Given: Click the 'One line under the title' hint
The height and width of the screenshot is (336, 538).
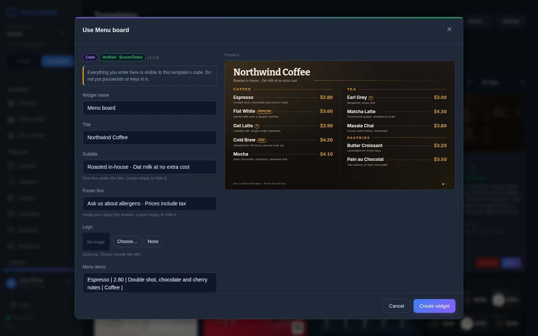Looking at the screenshot, I should pos(125,178).
